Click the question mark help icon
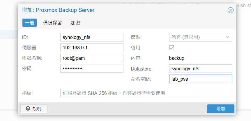The height and width of the screenshot is (121, 251). click(x=28, y=109)
